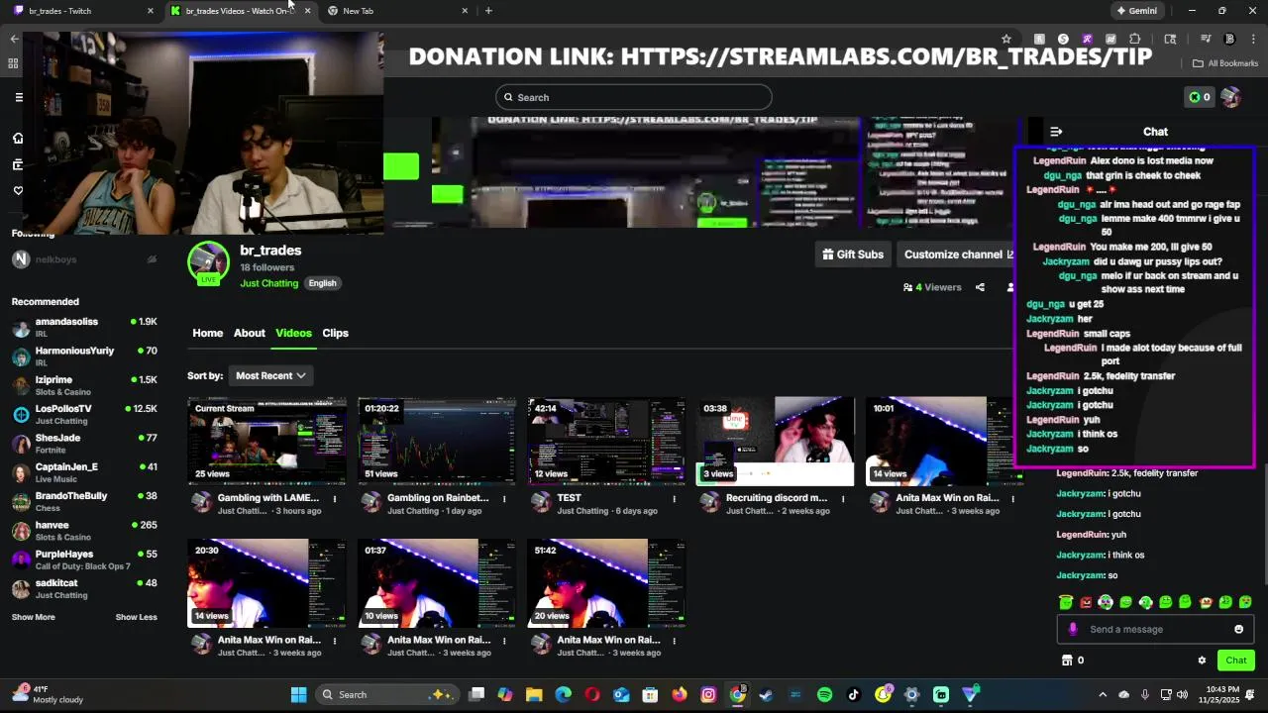Open TikTok from the taskbar
Screen dimensions: 1268x713
[854, 695]
